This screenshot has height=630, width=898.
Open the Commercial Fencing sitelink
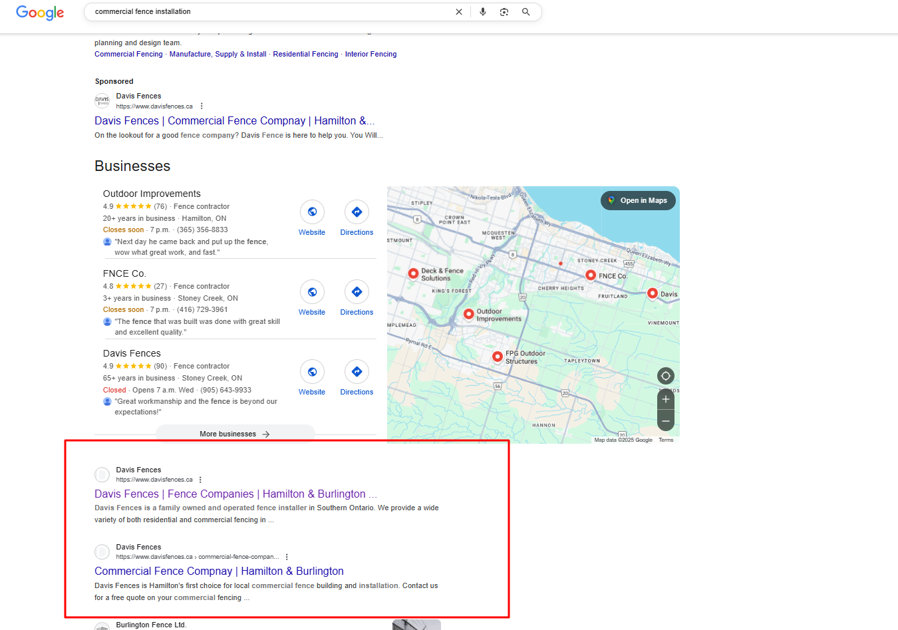(x=128, y=55)
